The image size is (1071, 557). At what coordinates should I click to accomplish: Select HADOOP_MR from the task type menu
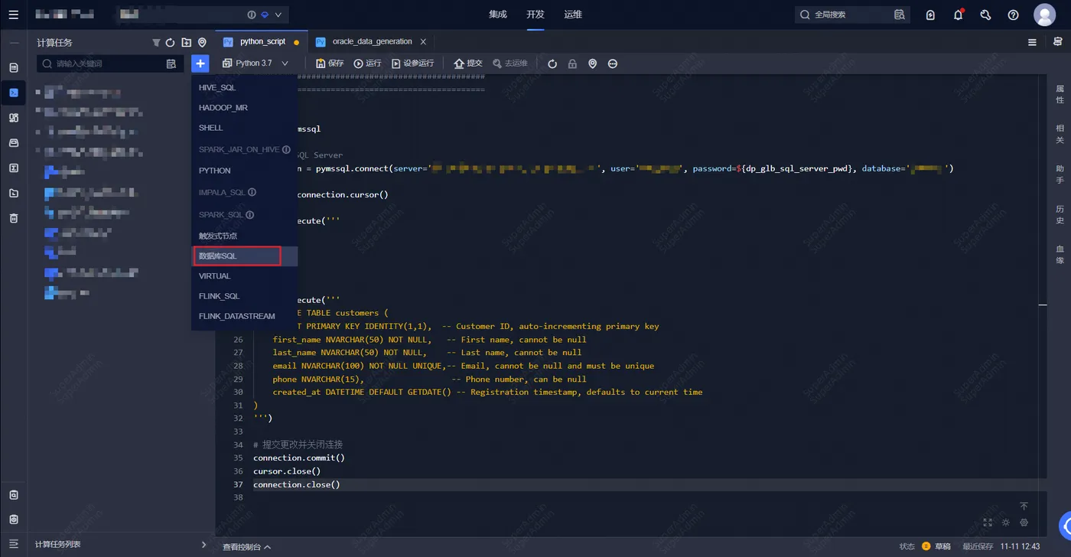tap(244, 108)
